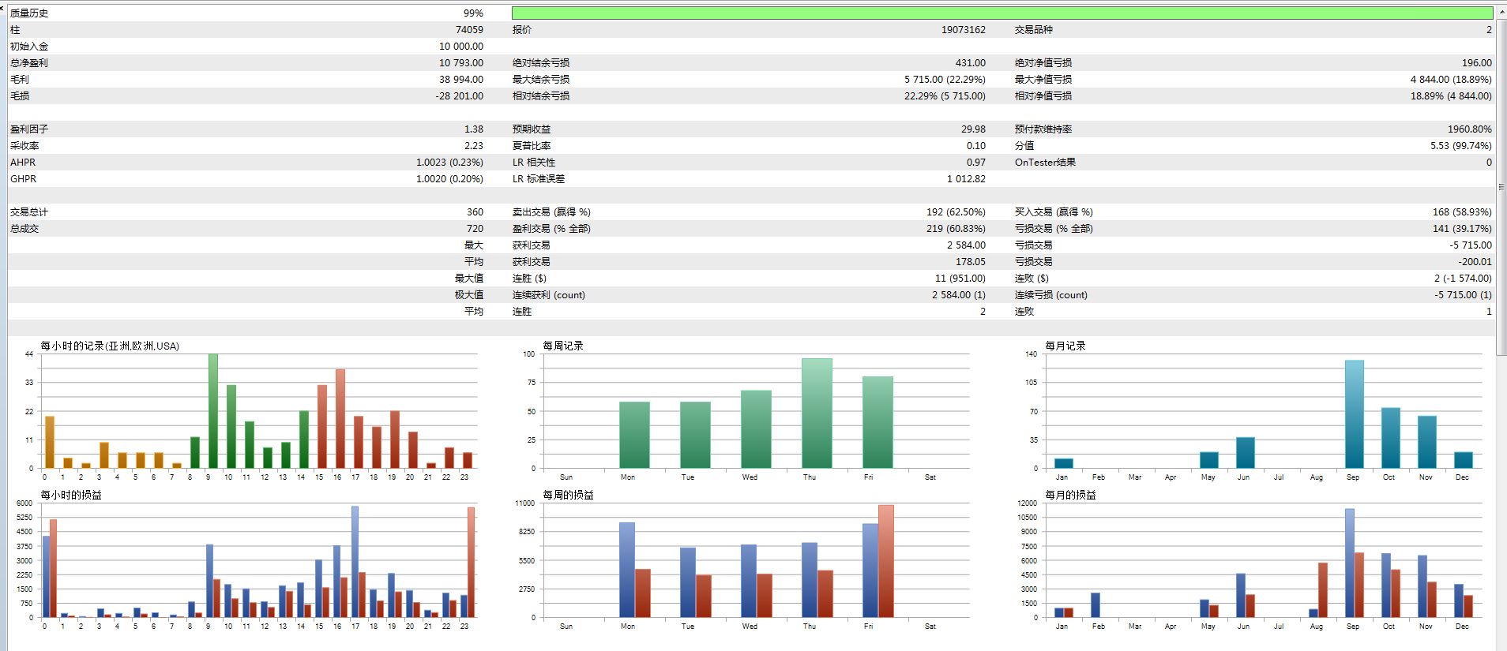Click the blue Mon bar in 每周的损益 chart
The image size is (1507, 651).
pos(626,569)
